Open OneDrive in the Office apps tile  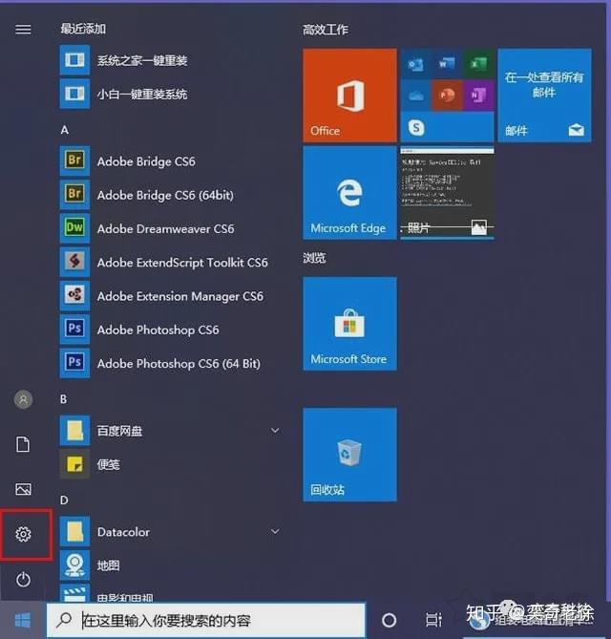[415, 96]
